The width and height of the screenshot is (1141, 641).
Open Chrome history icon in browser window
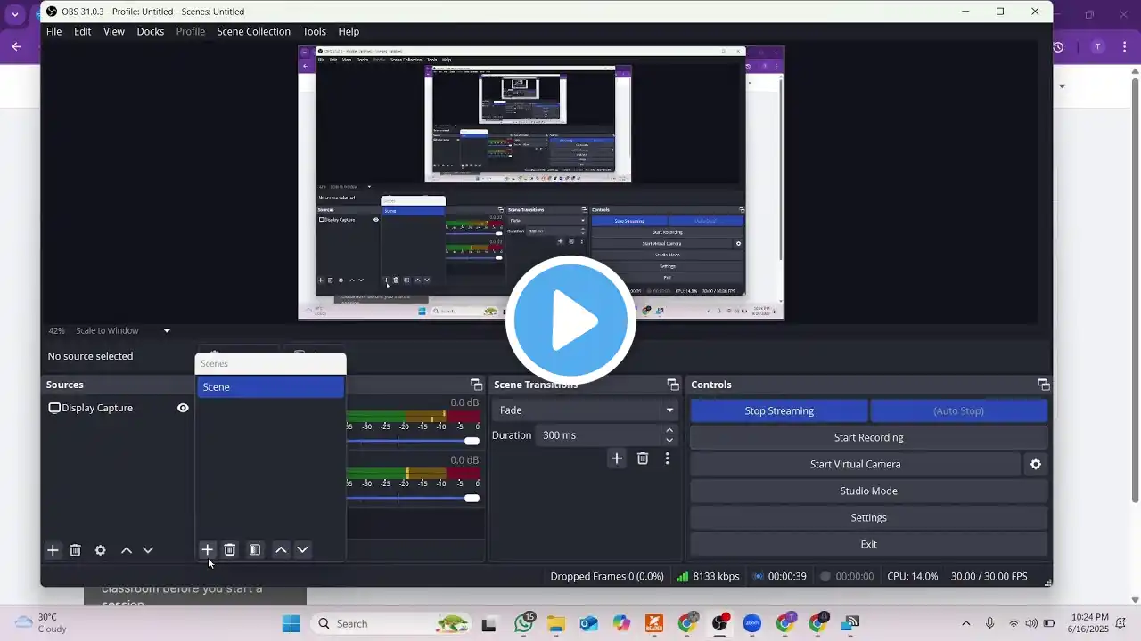pos(1058,46)
